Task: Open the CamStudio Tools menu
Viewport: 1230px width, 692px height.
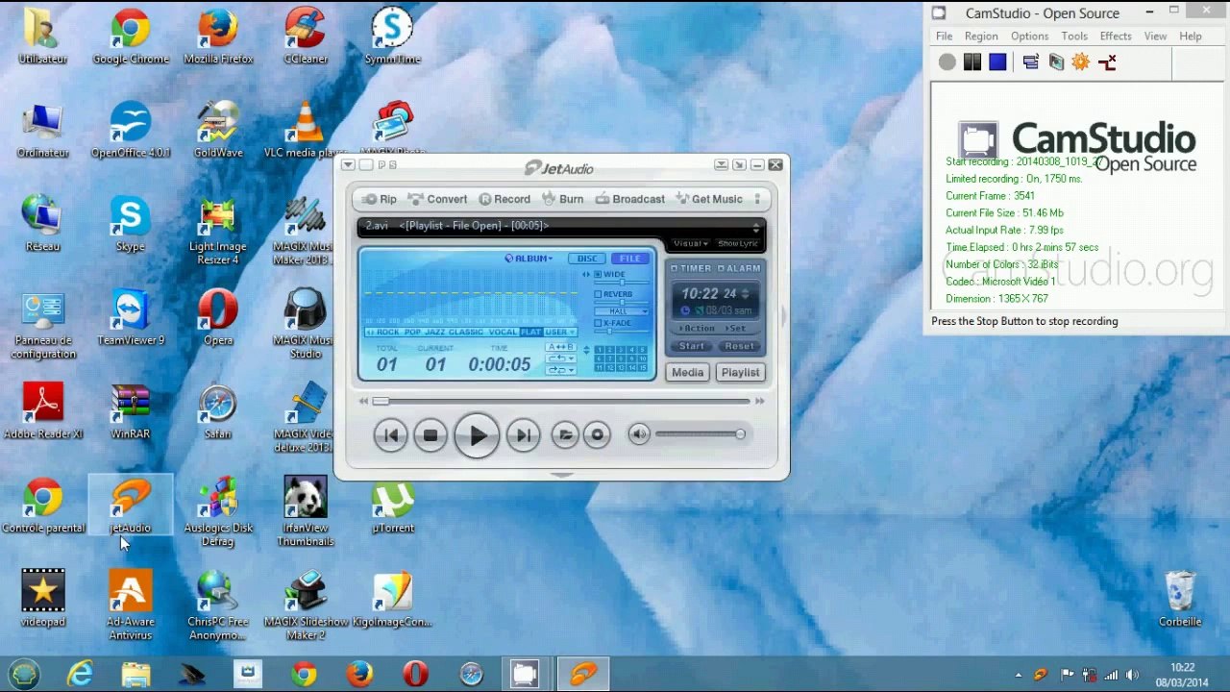Action: pos(1074,37)
